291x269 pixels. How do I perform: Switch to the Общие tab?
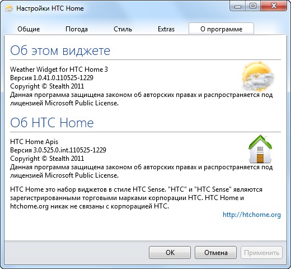[29, 29]
